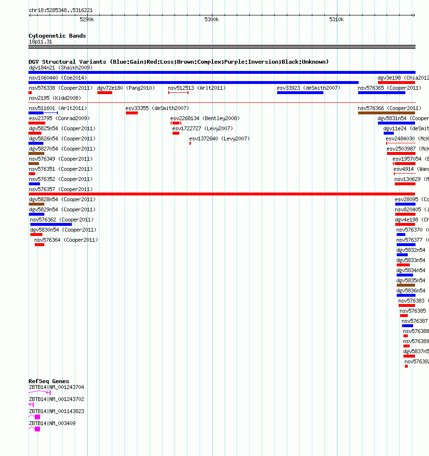This screenshot has height=456, width=429.
Task: Open the esv2503987 variant label
Action: coord(408,149)
